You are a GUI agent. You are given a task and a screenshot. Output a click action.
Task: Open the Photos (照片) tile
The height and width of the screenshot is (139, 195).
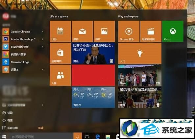click(x=104, y=31)
